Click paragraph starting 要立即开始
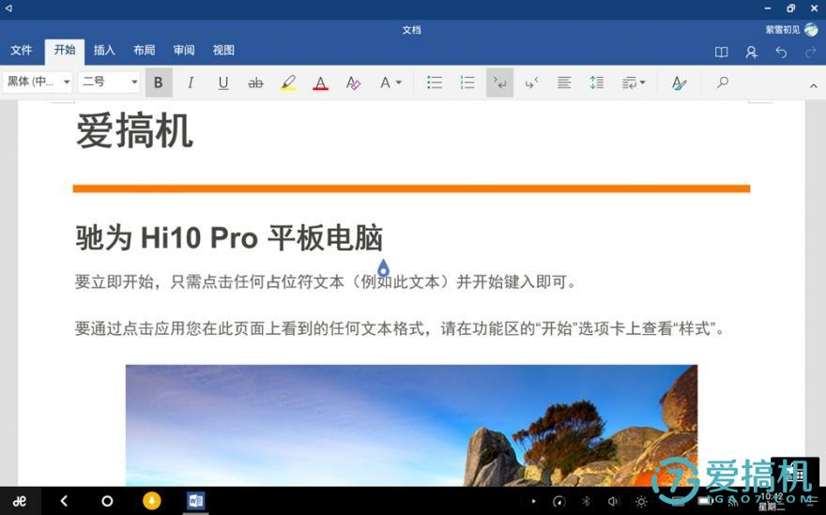The width and height of the screenshot is (826, 515). point(326,281)
